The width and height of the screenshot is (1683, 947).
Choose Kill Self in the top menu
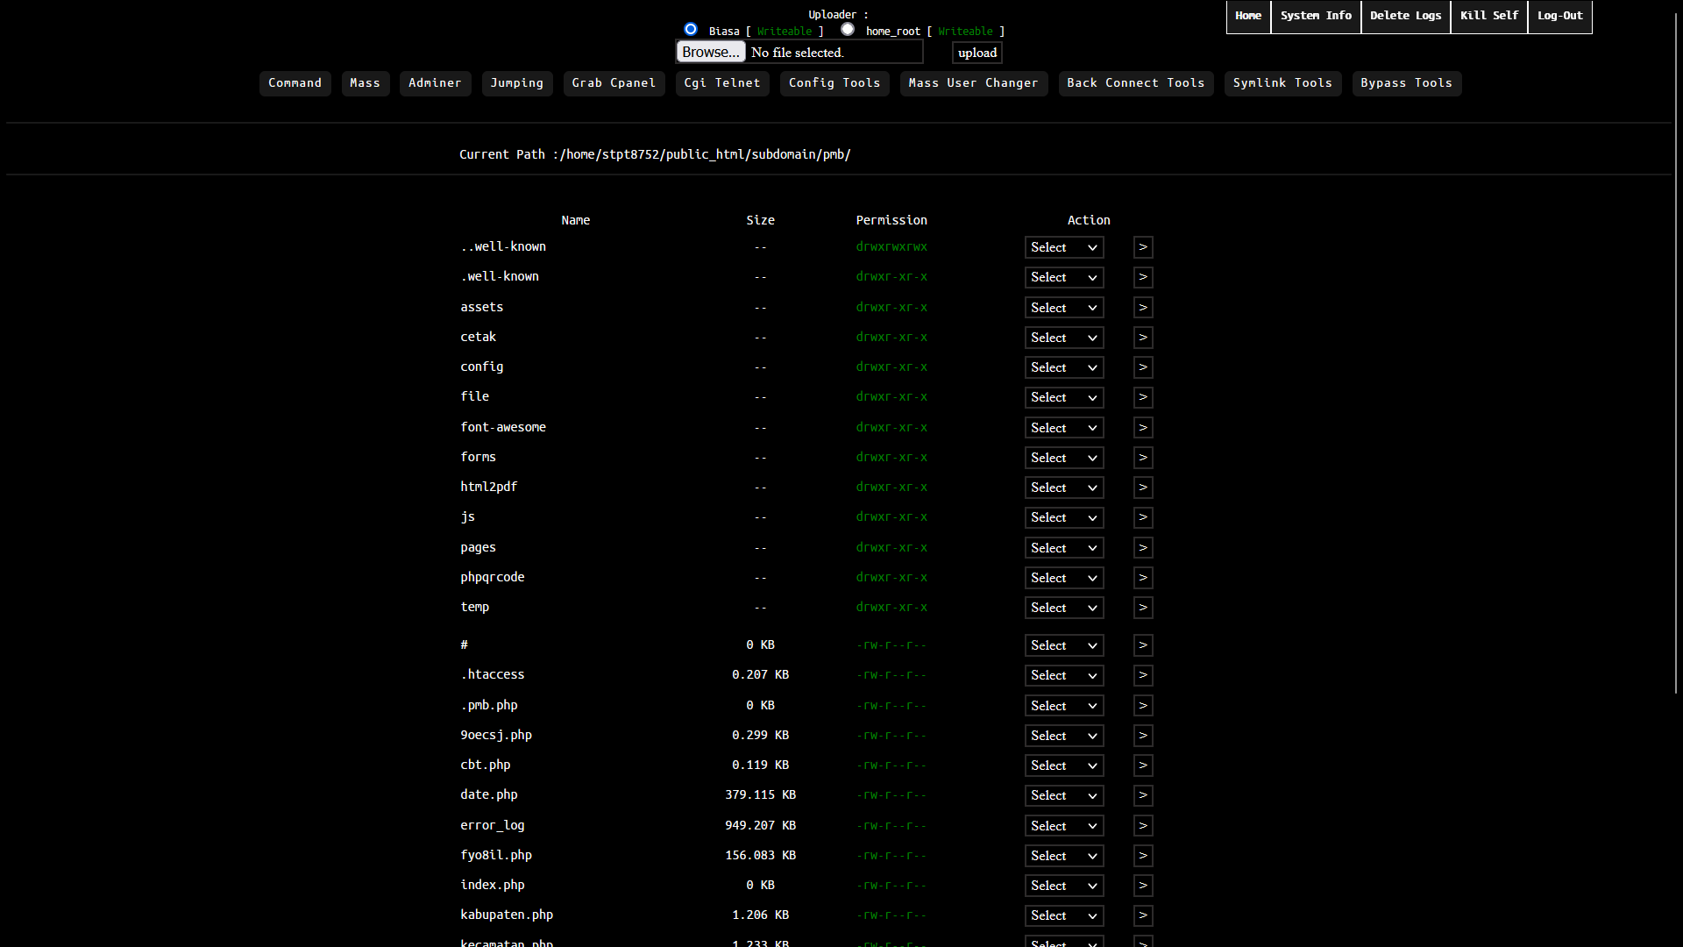[x=1488, y=17]
